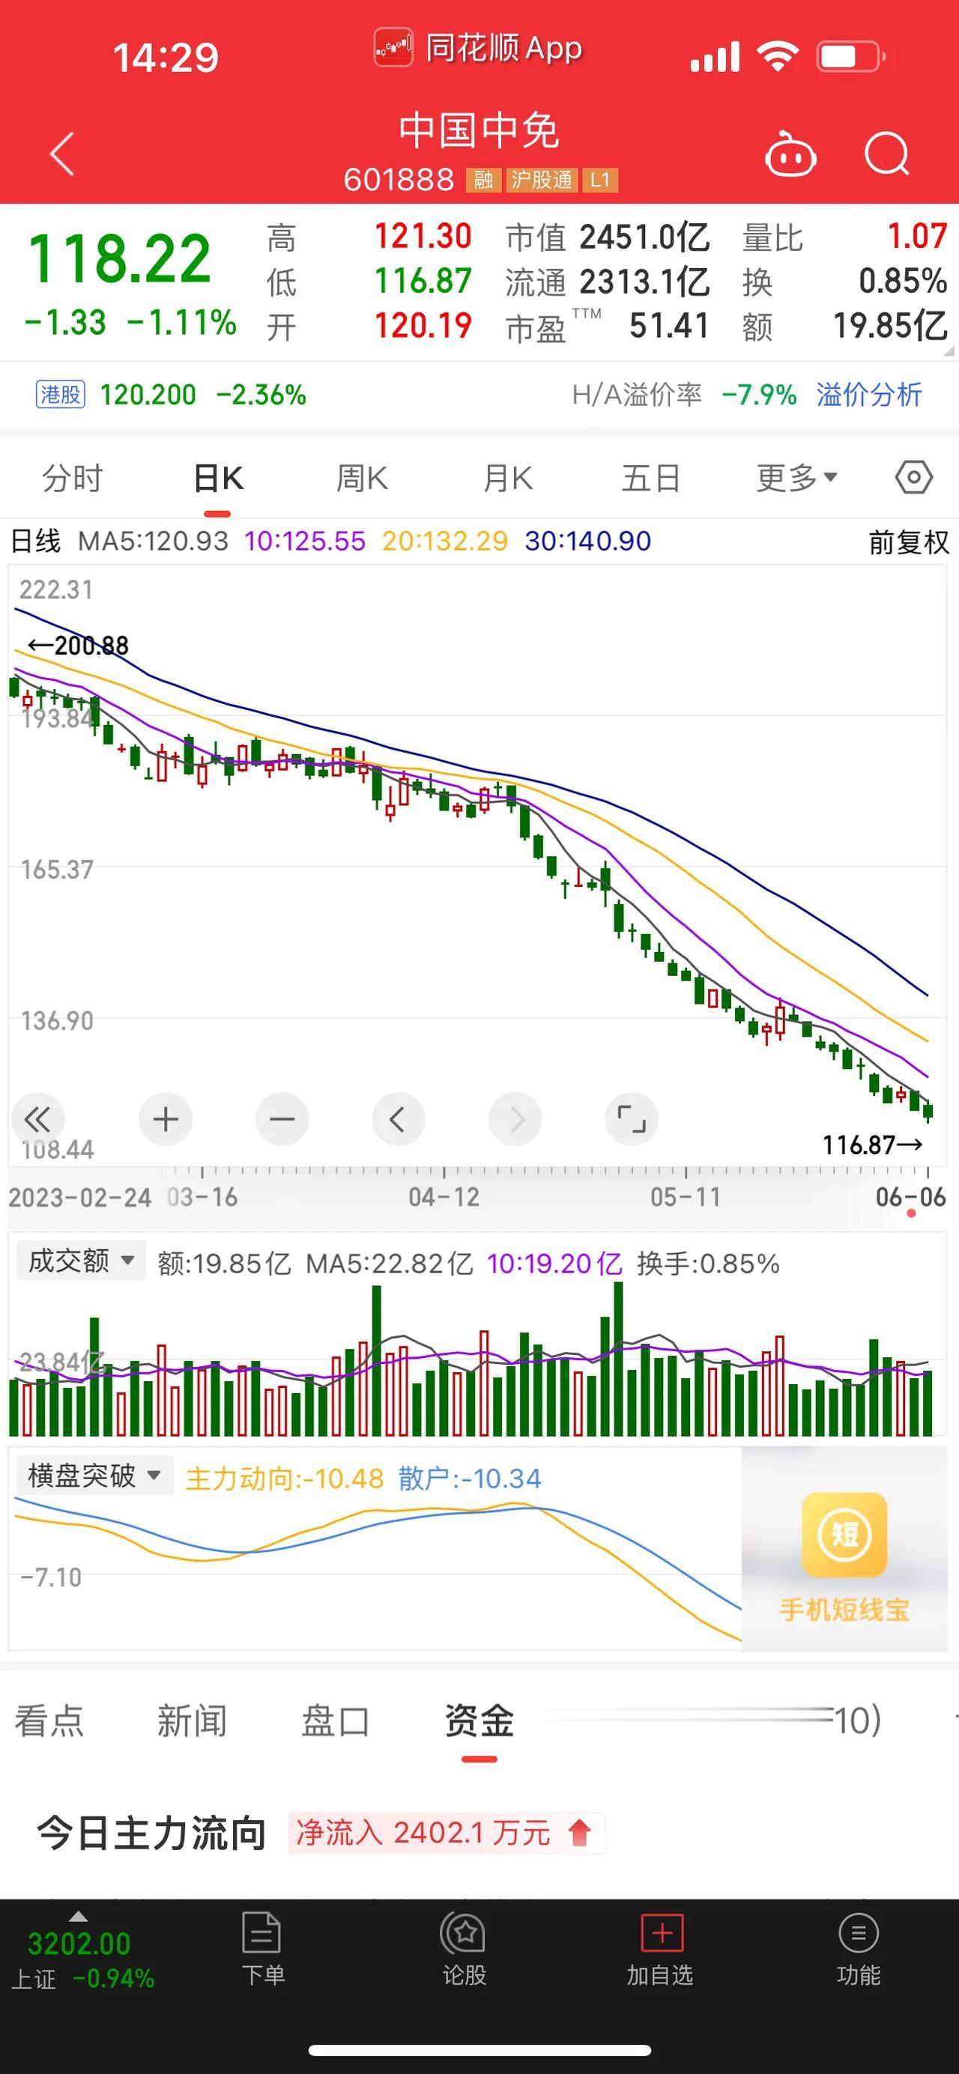Expand 上证 index bar arrow
The height and width of the screenshot is (2074, 959).
coord(78,1916)
